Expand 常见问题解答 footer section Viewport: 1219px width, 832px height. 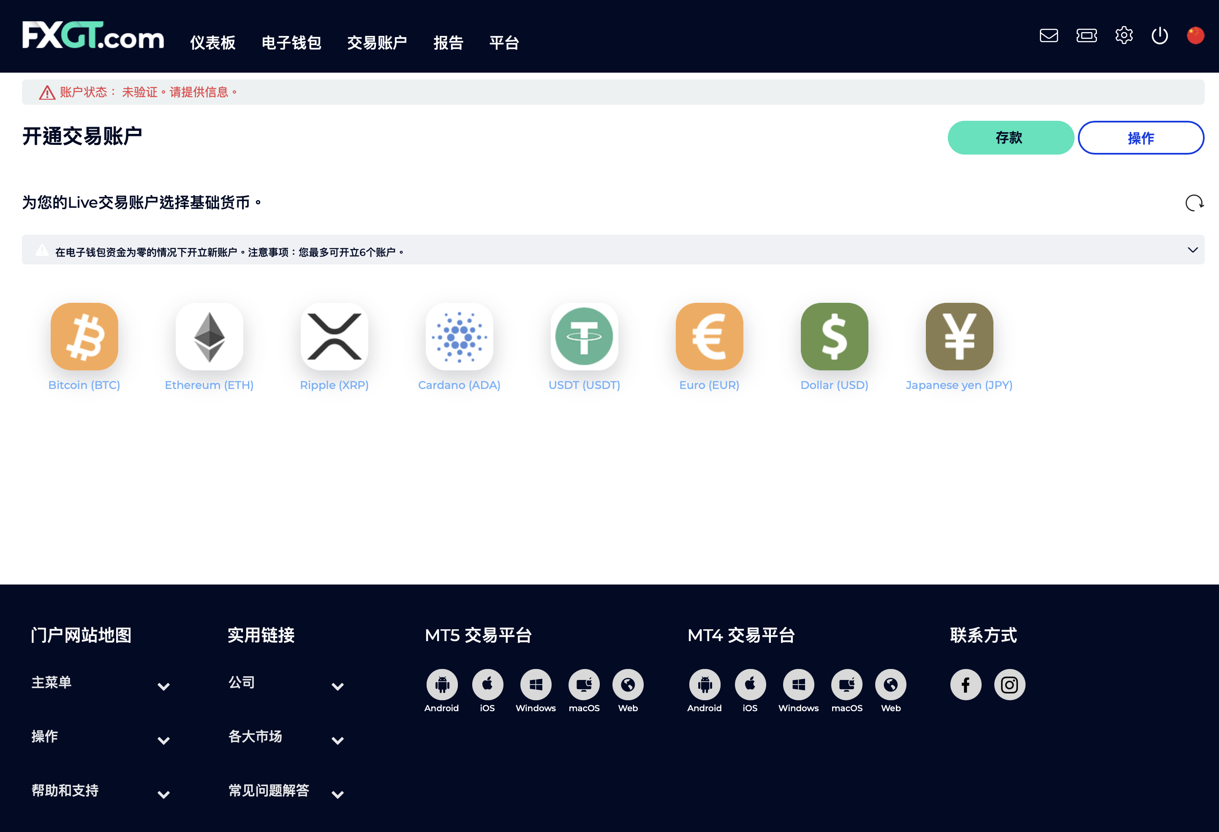coord(338,794)
